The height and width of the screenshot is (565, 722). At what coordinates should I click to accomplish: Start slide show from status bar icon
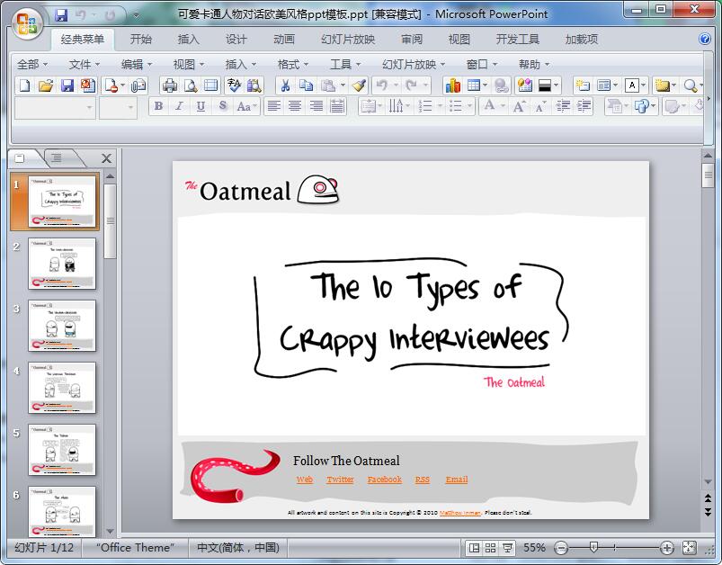(x=507, y=548)
